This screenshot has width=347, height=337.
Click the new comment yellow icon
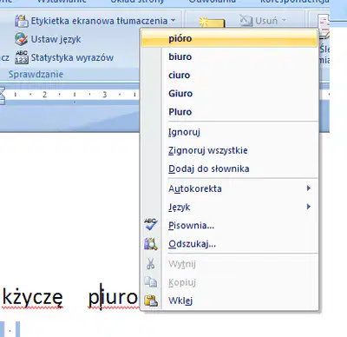pos(212,23)
